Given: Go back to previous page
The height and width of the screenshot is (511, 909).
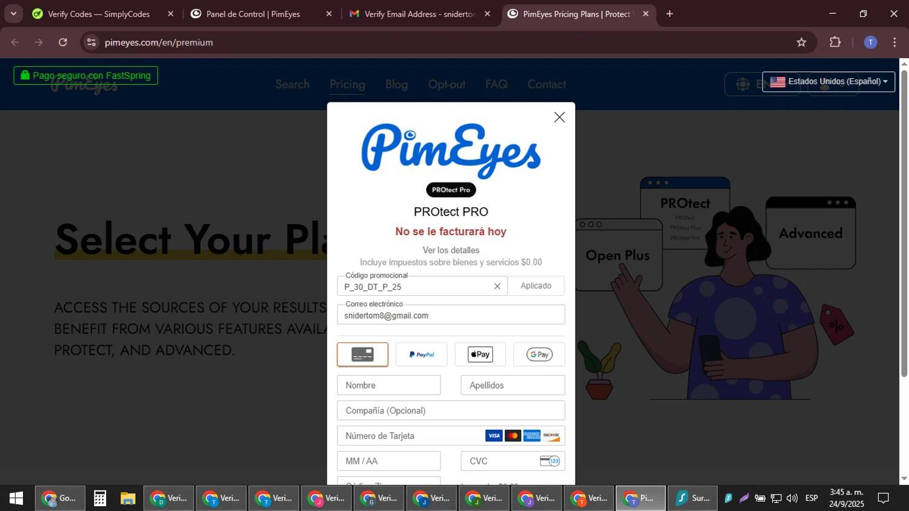Looking at the screenshot, I should (15, 42).
